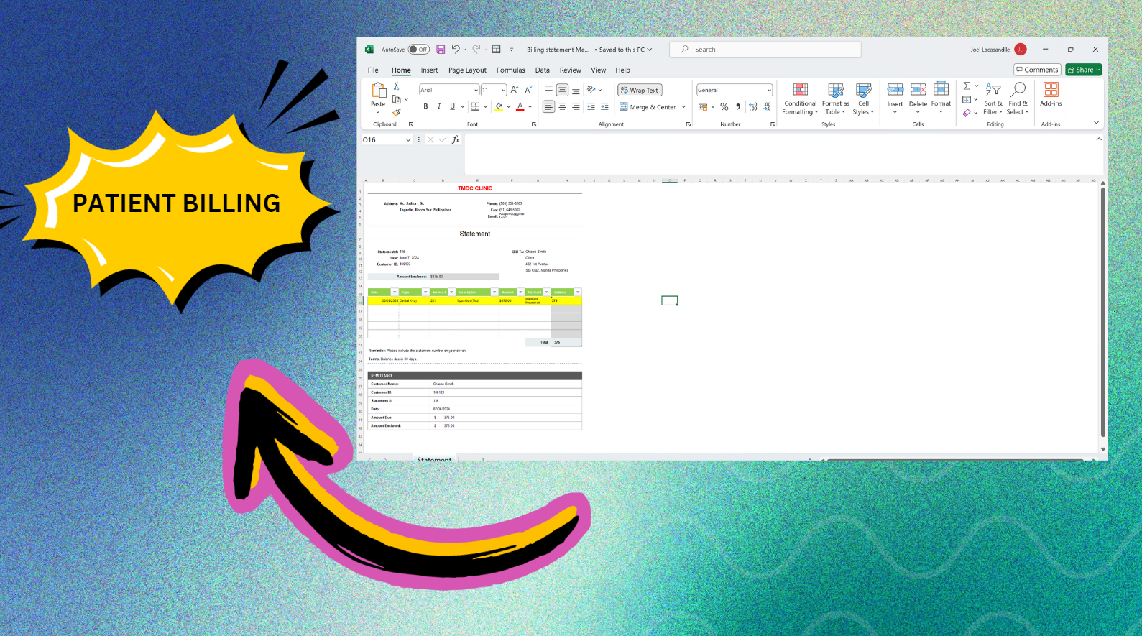Toggle Underline formatting
The height and width of the screenshot is (636, 1142).
click(x=452, y=106)
